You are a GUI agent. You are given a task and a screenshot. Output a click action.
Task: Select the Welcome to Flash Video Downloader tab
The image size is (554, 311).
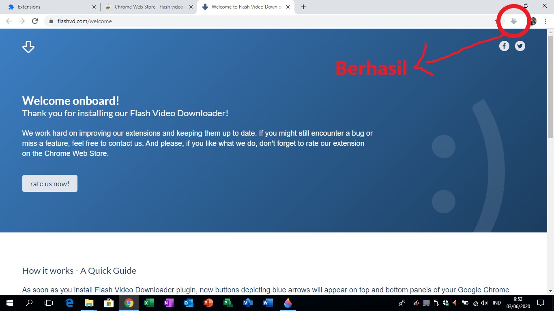(x=245, y=7)
